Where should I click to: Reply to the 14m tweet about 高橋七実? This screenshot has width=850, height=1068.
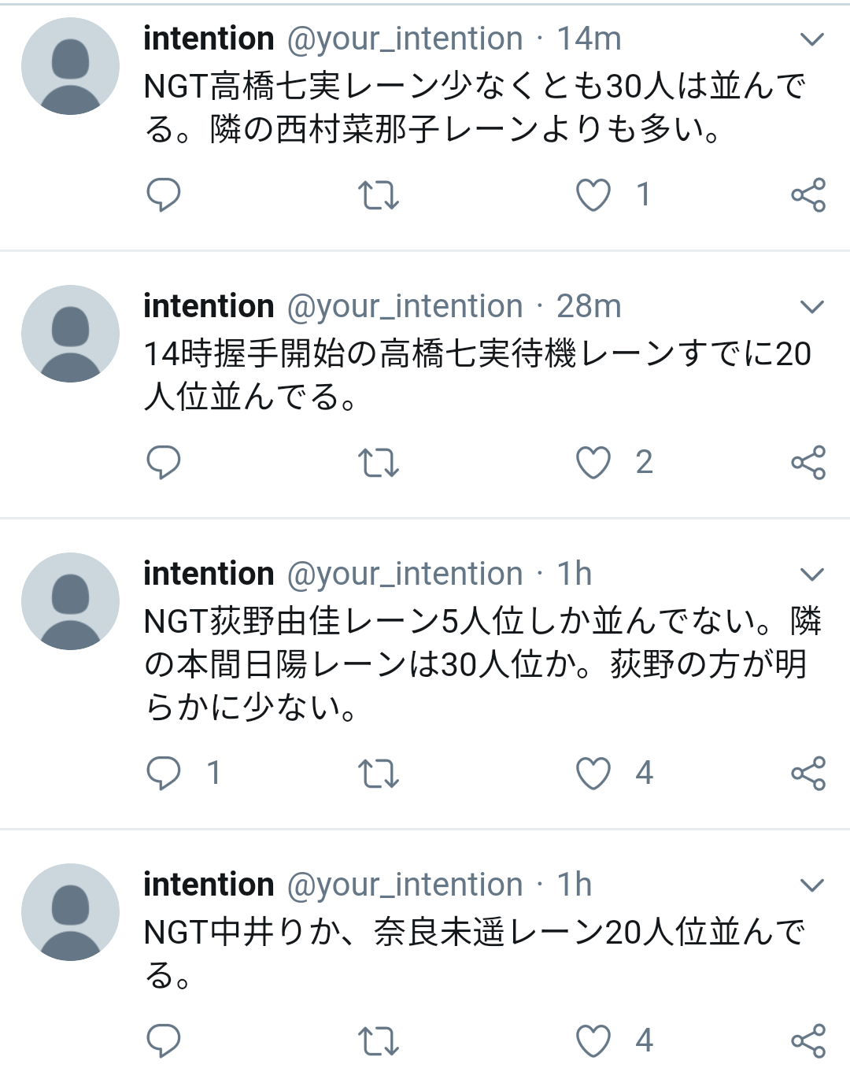pos(164,194)
